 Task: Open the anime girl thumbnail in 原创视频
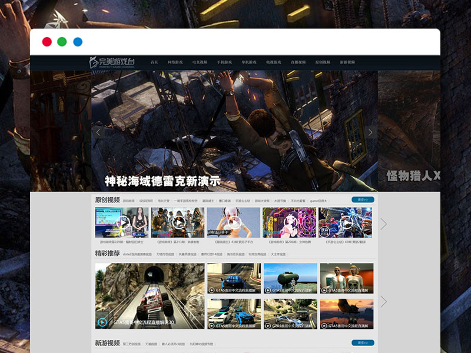pyautogui.click(x=233, y=222)
